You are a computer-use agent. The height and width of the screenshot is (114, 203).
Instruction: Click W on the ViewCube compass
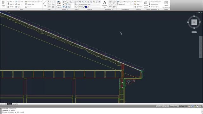click(188, 22)
